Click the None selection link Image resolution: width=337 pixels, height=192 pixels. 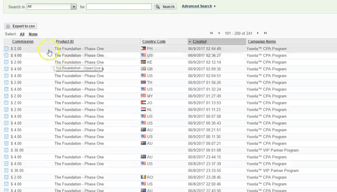click(33, 34)
